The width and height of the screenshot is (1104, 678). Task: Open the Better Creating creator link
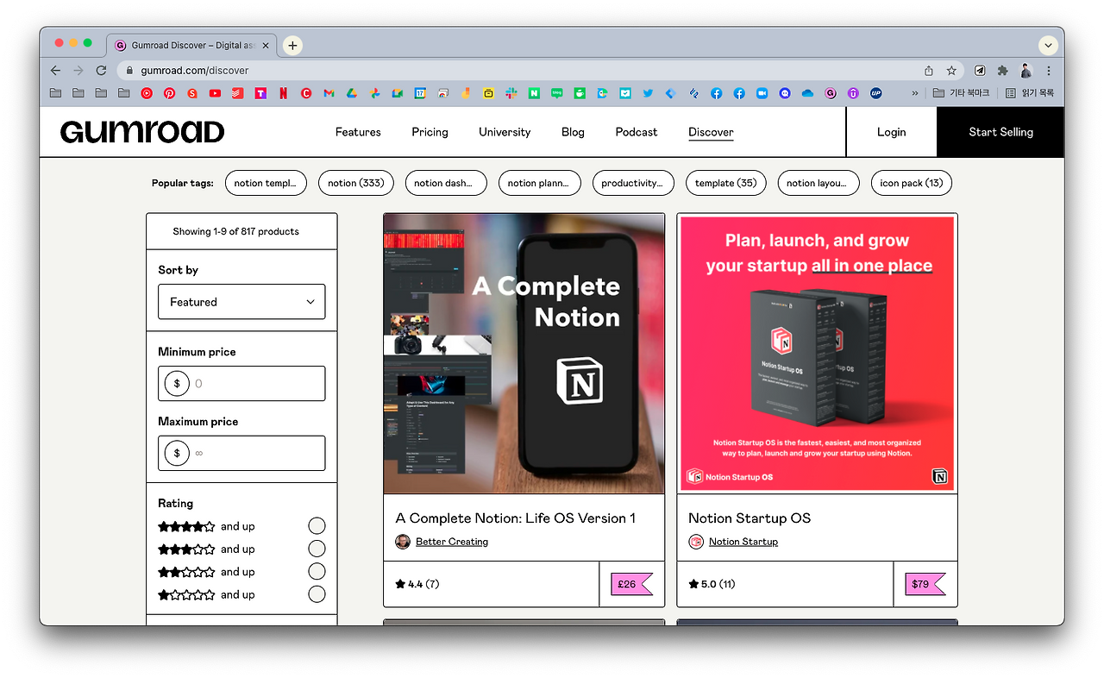tap(452, 542)
